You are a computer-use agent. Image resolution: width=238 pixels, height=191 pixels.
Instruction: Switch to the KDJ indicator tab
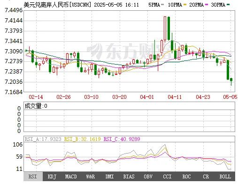click(52, 176)
